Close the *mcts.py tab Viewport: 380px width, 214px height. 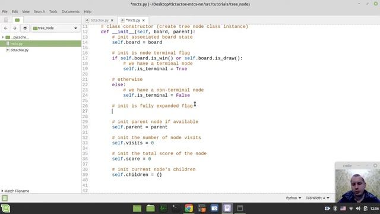(x=144, y=20)
